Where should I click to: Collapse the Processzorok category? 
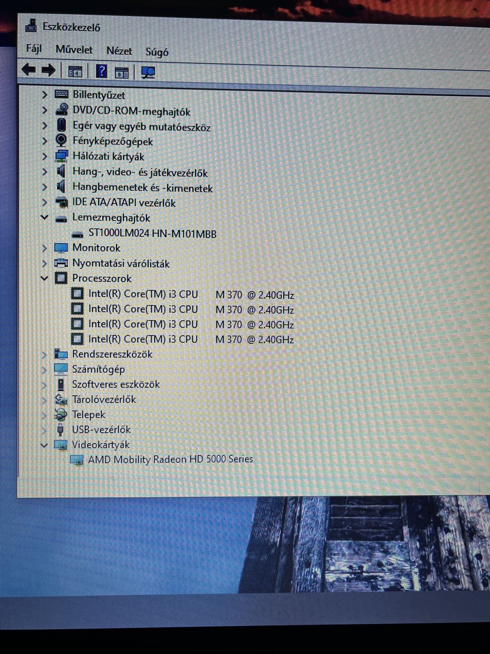tap(44, 278)
